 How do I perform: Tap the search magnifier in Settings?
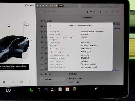[x=41, y=12]
